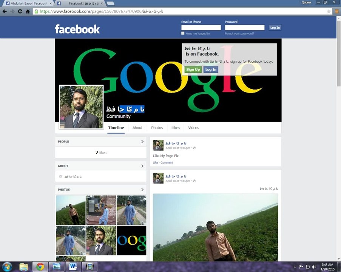Viewport: 341px width, 272px height.
Task: Open the browser Home page
Action: pos(28,11)
